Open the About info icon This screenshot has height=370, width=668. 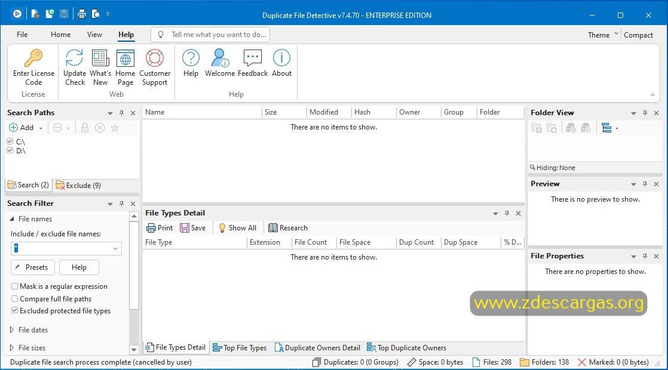281,57
